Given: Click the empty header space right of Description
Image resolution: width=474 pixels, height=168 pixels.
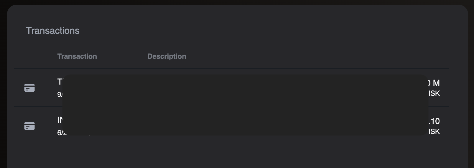Looking at the screenshot, I should [310, 56].
